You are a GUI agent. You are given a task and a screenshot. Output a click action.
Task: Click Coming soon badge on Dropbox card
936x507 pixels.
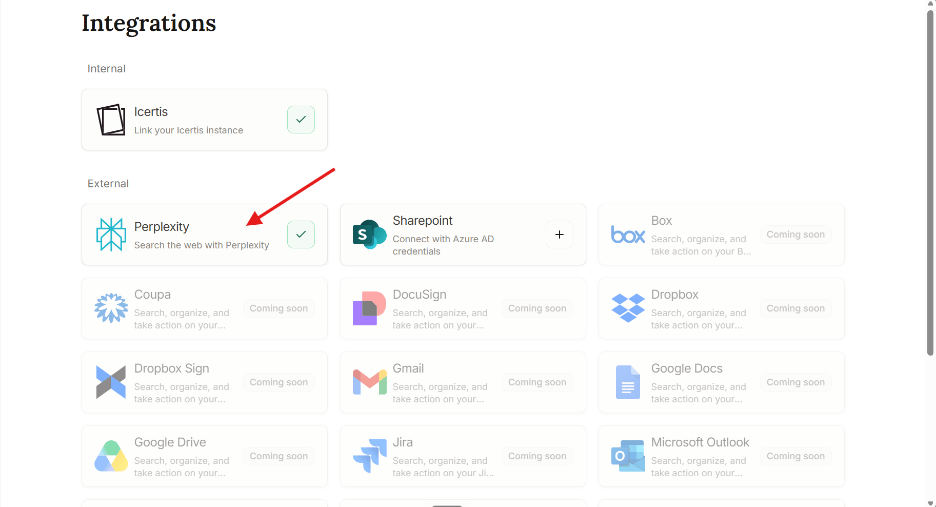click(x=795, y=308)
